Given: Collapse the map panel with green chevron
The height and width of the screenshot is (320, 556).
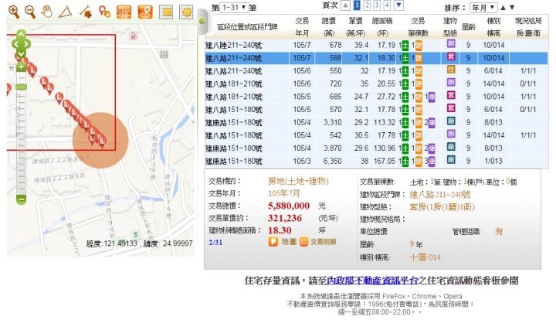Looking at the screenshot, I should 202,22.
